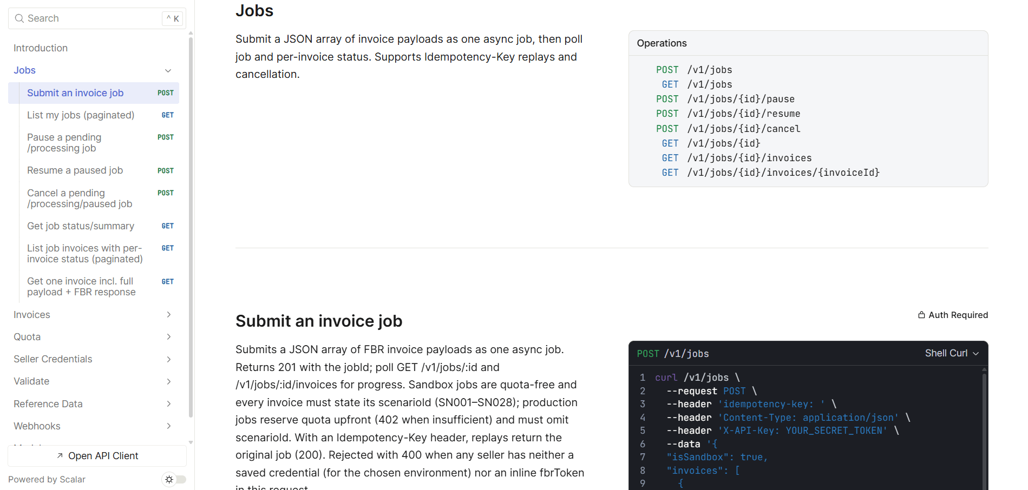Click GET /v1/jobs in Operations
The height and width of the screenshot is (490, 1028).
click(x=697, y=84)
